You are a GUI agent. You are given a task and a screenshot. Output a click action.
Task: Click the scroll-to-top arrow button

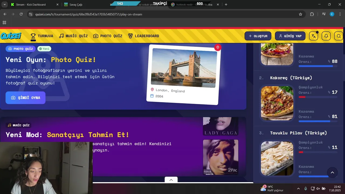click(332, 172)
